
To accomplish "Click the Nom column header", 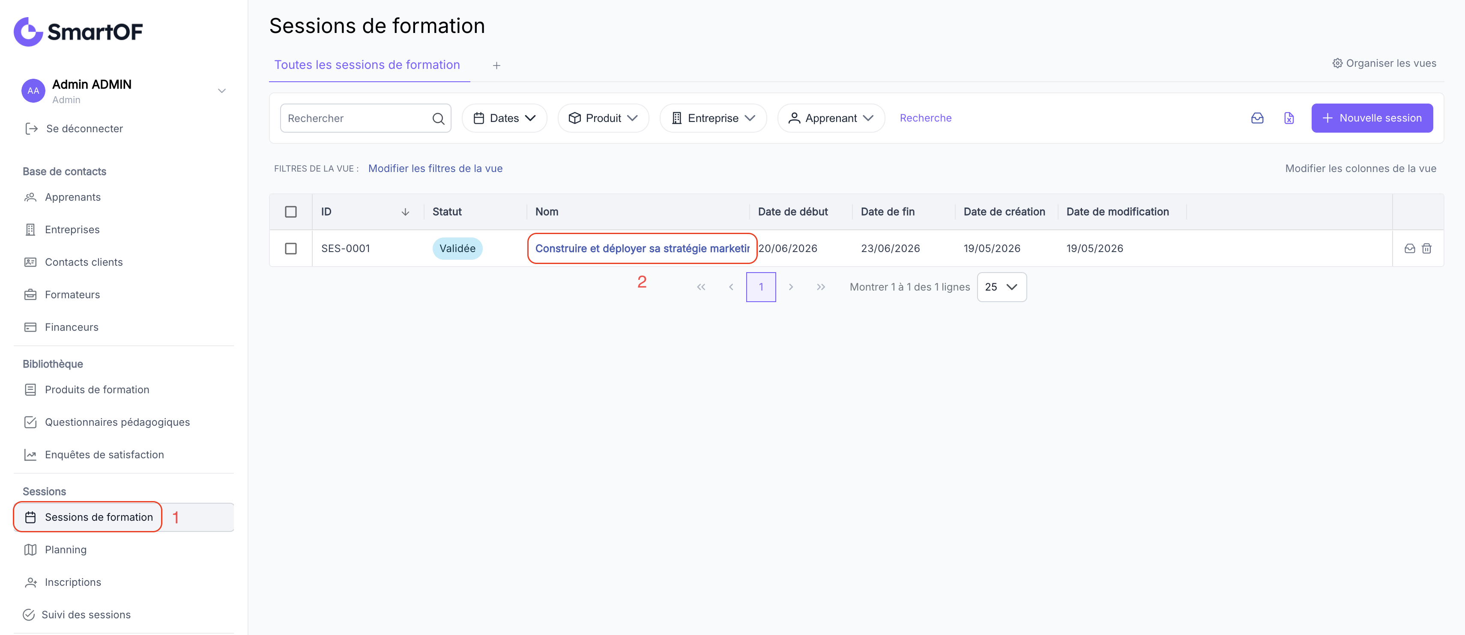I will tap(547, 212).
